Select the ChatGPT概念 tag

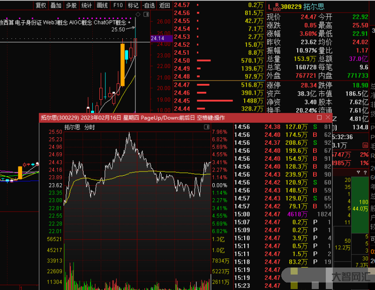pos(110,22)
